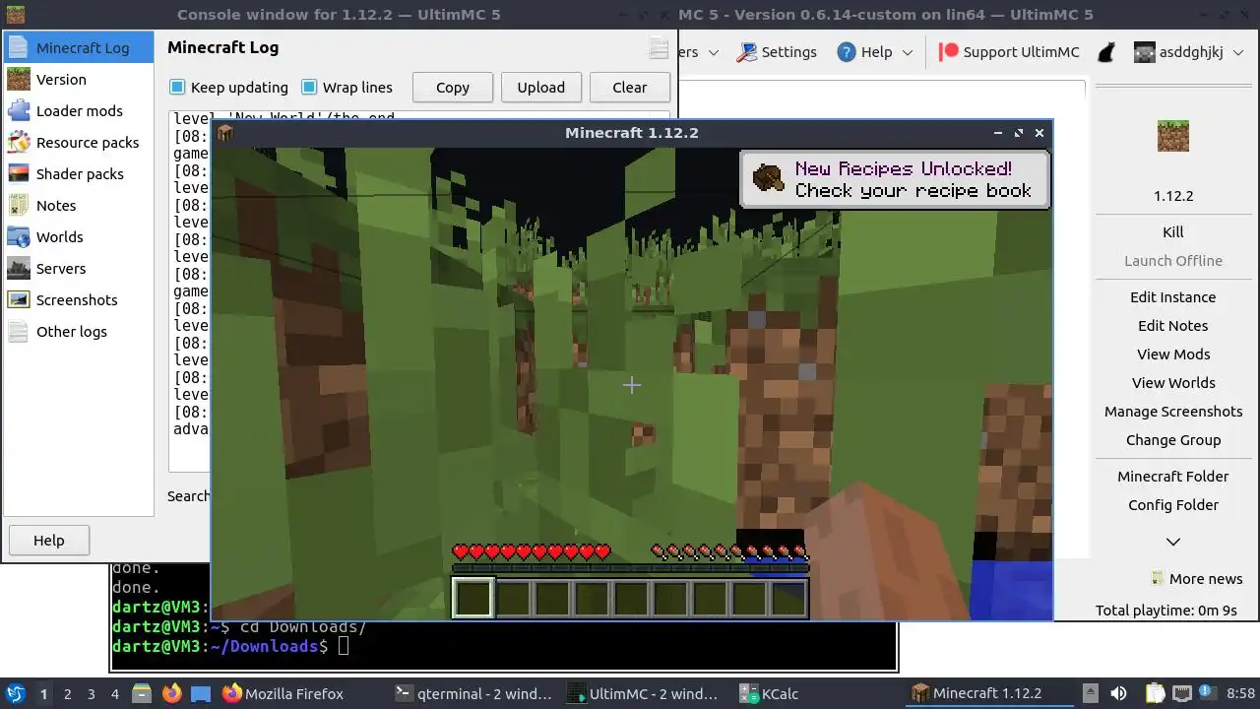This screenshot has height=709, width=1260.
Task: Click the grass block instance icon
Action: click(1172, 136)
